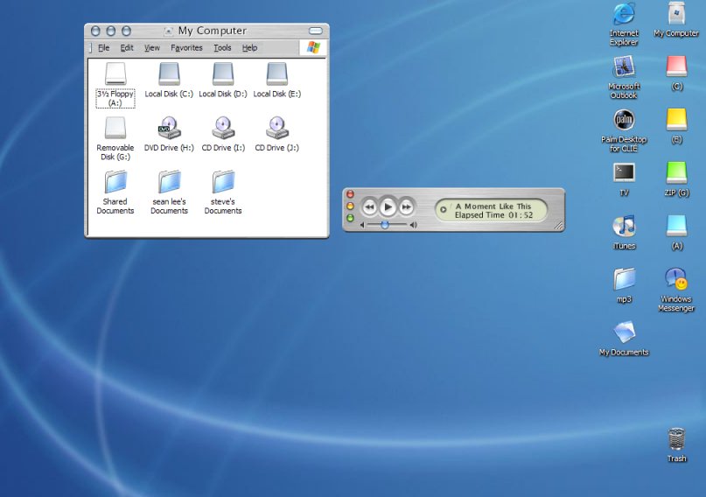Open the File menu
The image size is (706, 497).
pyautogui.click(x=103, y=48)
